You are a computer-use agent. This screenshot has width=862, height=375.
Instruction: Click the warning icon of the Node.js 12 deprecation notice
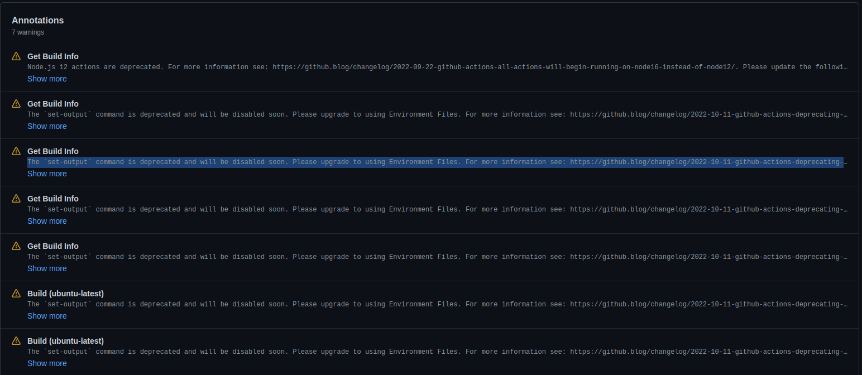[x=16, y=56]
